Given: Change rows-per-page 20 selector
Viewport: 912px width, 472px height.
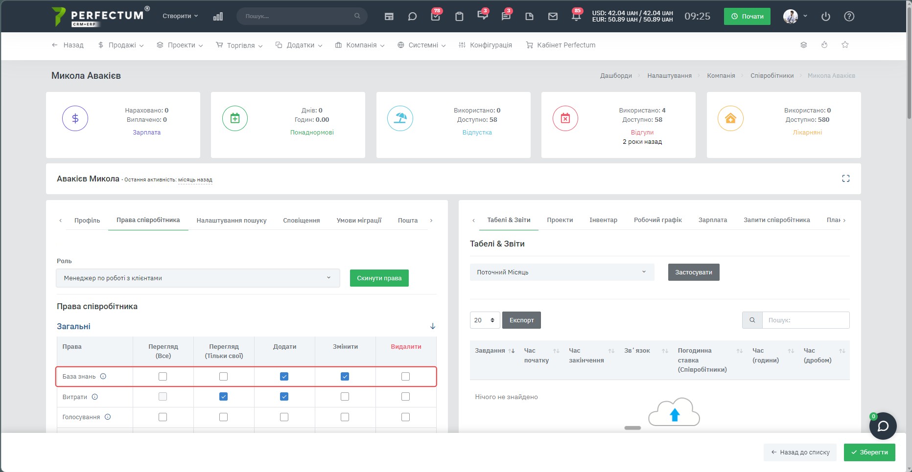Looking at the screenshot, I should (x=485, y=320).
